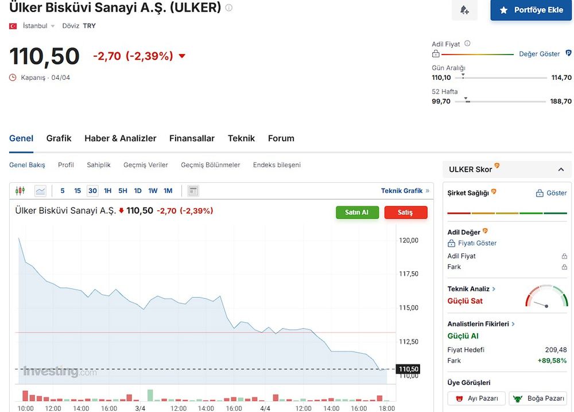Select the 1H interval

[108, 191]
